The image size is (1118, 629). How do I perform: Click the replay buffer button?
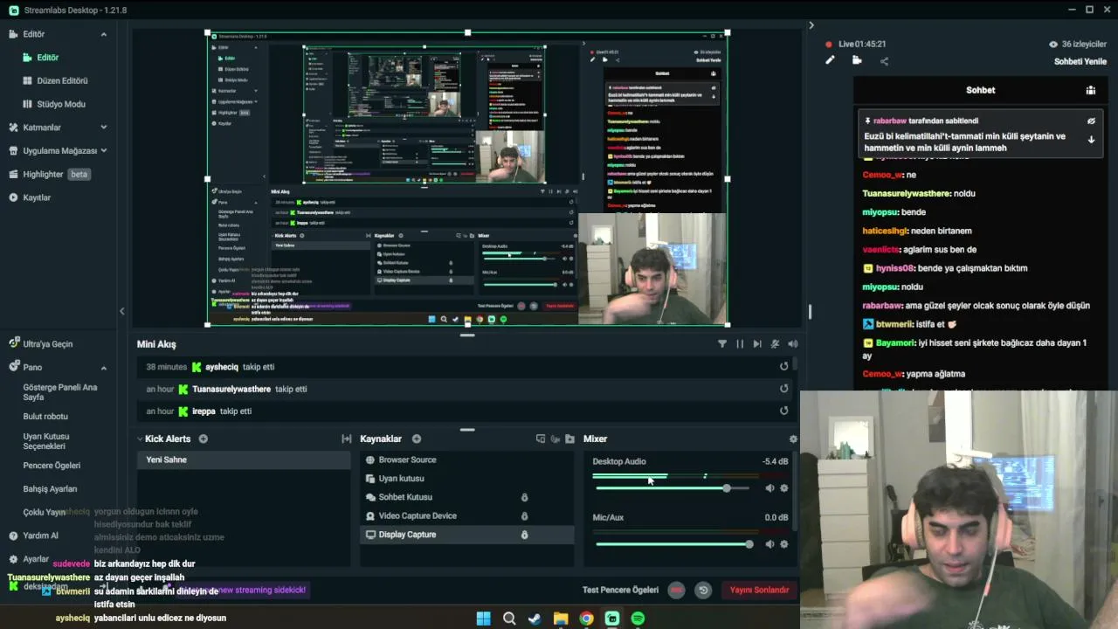click(702, 590)
